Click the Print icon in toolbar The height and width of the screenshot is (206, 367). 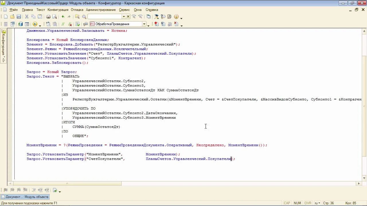[48, 17]
